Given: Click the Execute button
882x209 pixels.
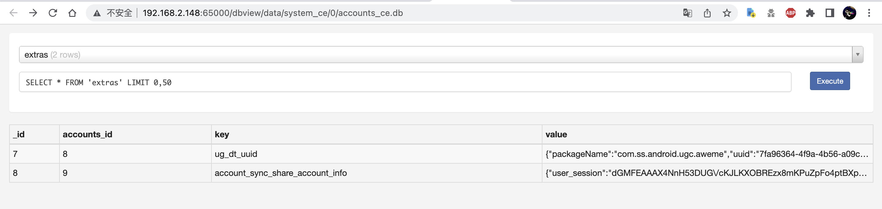Looking at the screenshot, I should (x=830, y=81).
